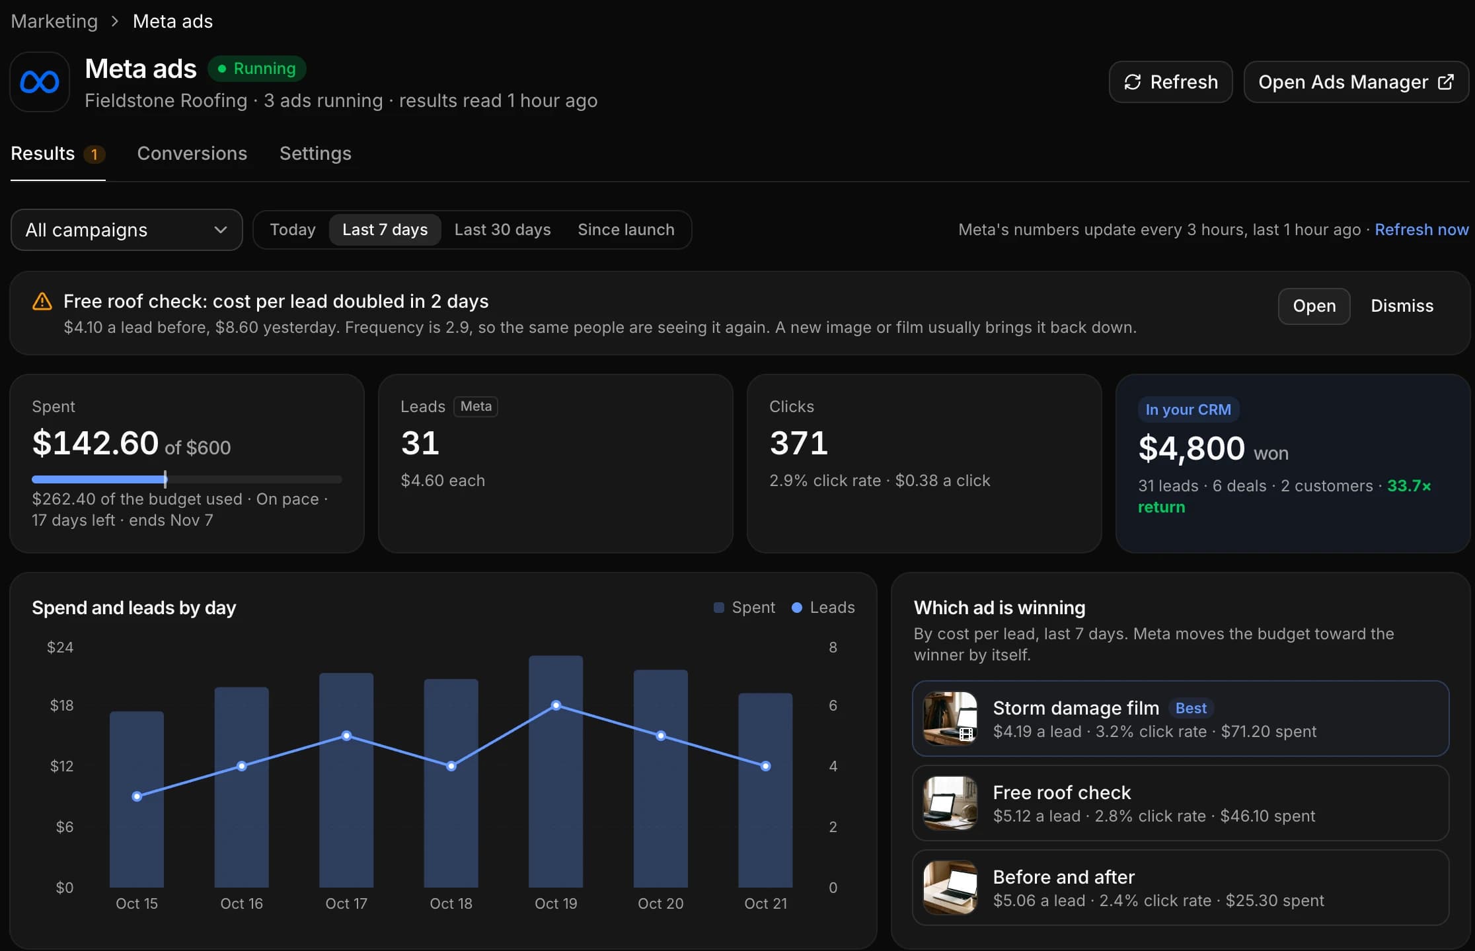Dismiss the cost per lead alert
The image size is (1475, 951).
tap(1402, 306)
